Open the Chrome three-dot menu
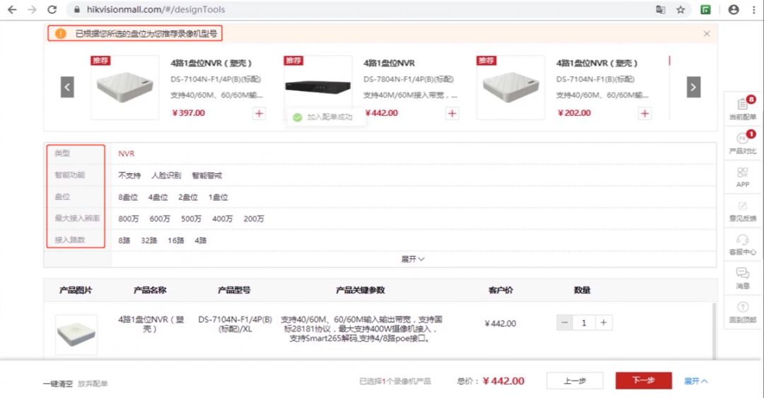This screenshot has width=764, height=398. 754,9
